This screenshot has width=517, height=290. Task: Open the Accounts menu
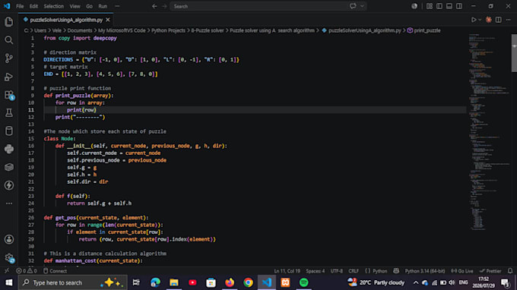[x=9, y=239]
